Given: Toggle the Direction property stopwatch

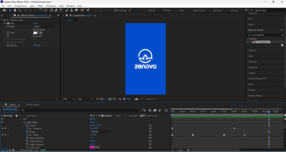Looking at the screenshot, I should [x=27, y=129].
